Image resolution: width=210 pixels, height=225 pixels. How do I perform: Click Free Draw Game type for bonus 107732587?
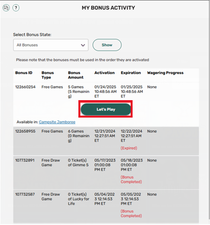tap(51, 196)
